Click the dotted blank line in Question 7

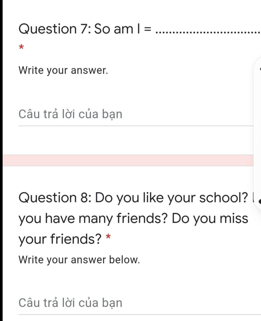pyautogui.click(x=208, y=33)
